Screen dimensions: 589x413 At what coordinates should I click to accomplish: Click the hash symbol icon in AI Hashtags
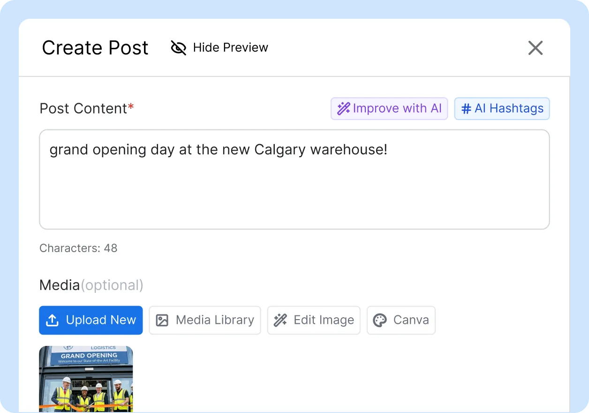tap(466, 109)
